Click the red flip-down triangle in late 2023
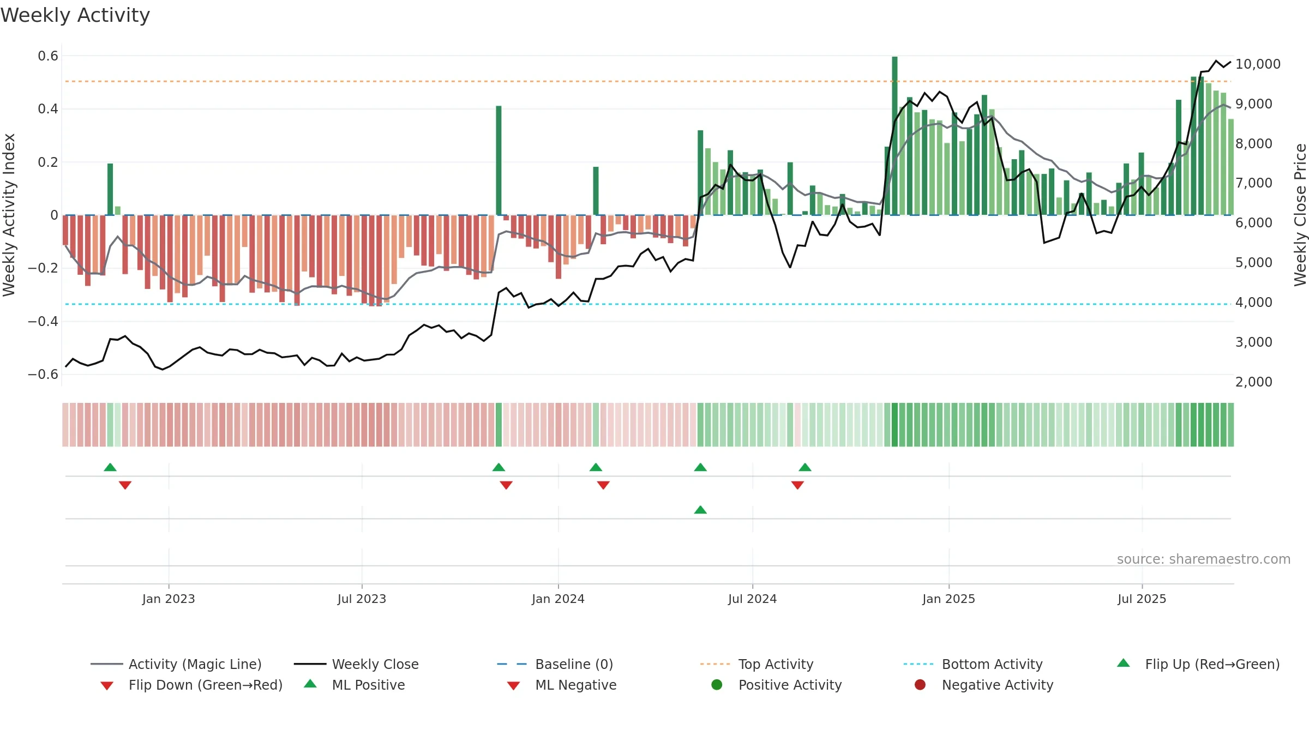Viewport: 1309px width, 736px height. pyautogui.click(x=506, y=485)
